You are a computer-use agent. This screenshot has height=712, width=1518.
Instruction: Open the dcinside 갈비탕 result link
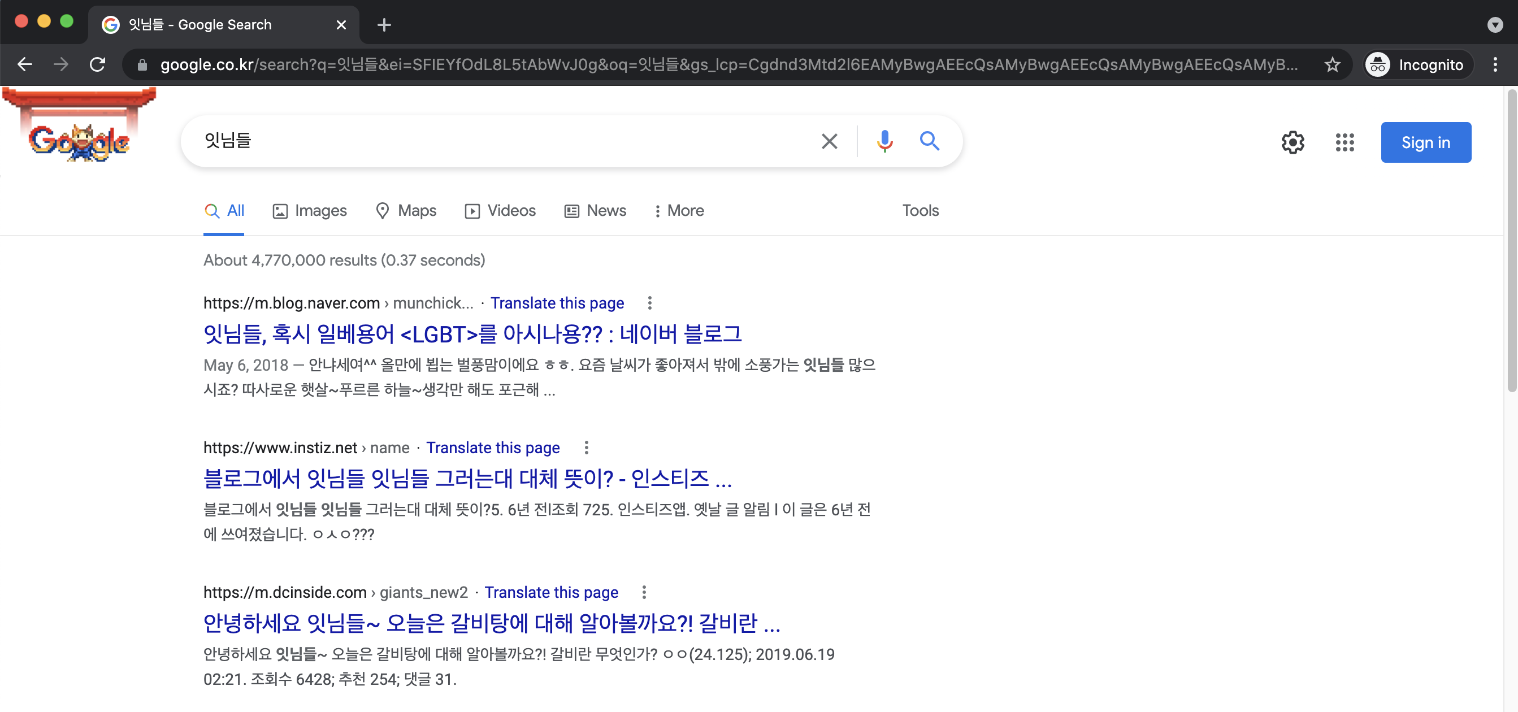pos(492,624)
